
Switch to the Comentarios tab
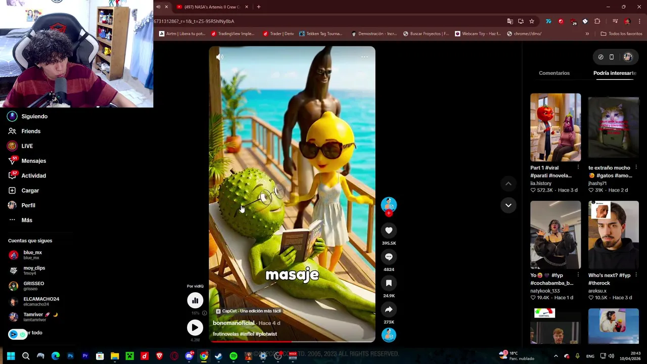point(554,73)
